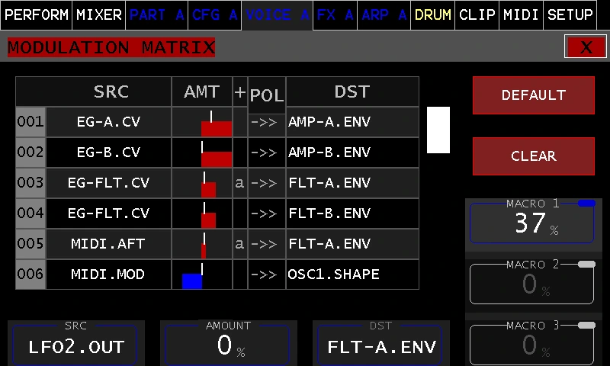Viewport: 610px width, 366px height.
Task: Click the Macro 2 value box
Action: point(530,284)
